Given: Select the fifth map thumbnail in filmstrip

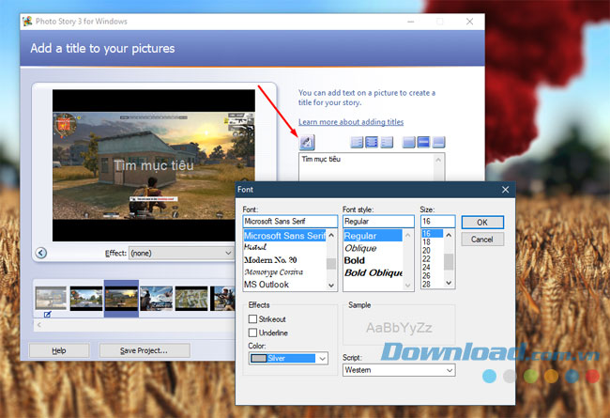Looking at the screenshot, I should click(191, 299).
